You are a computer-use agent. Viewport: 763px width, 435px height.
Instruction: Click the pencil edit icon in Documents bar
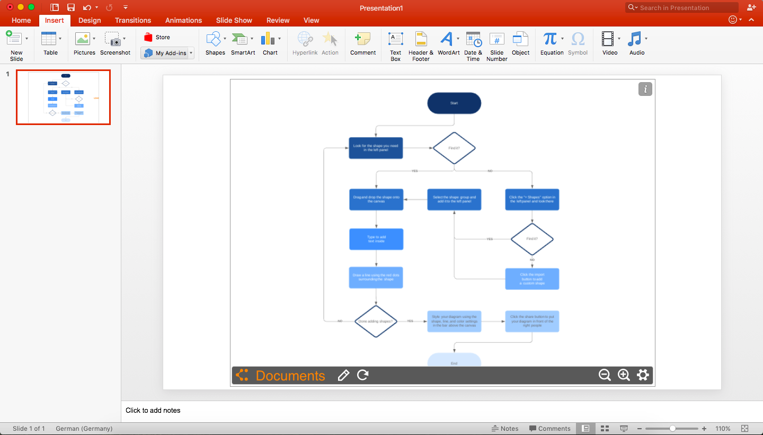point(343,375)
